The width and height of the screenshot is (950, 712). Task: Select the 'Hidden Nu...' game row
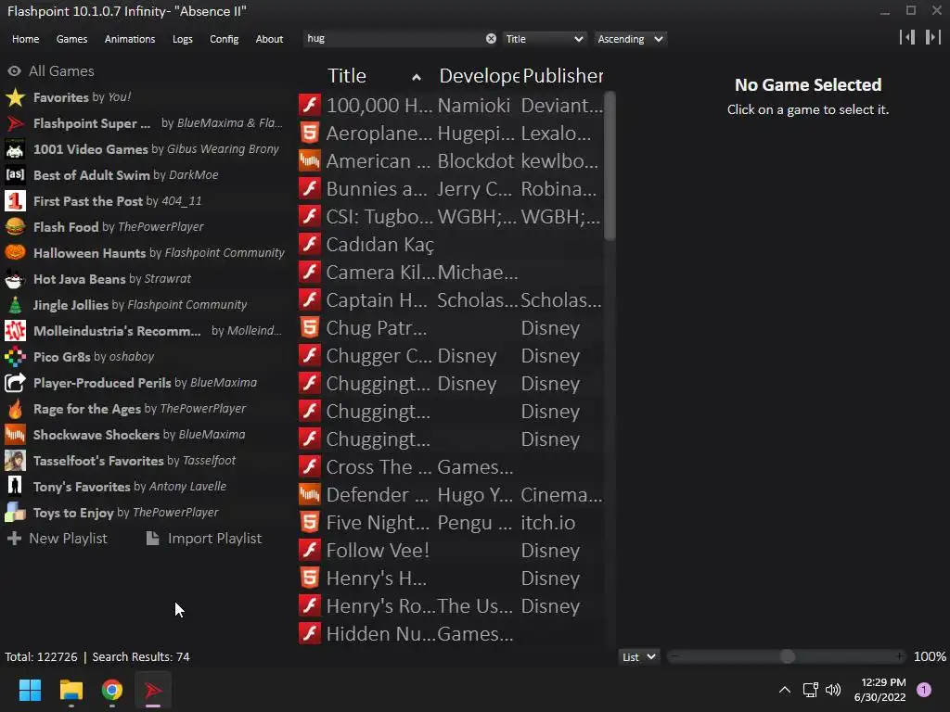(x=451, y=634)
